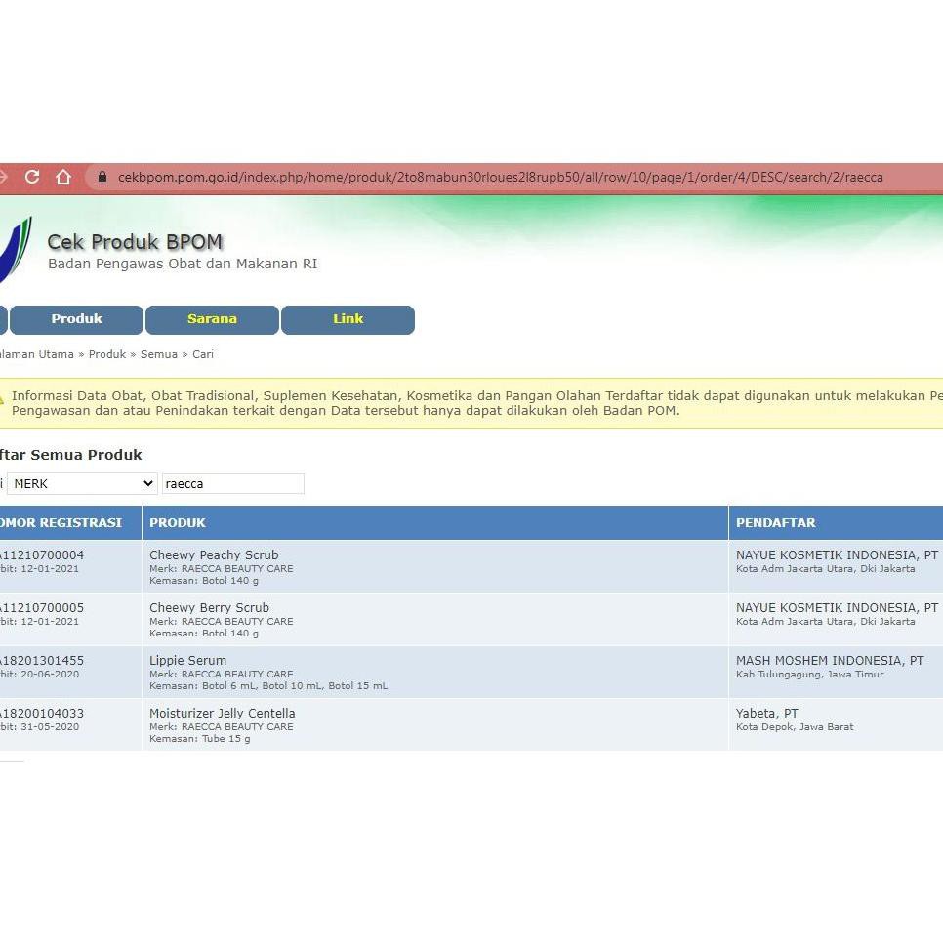
Task: Expand the MERK search category dropdown
Action: (82, 483)
